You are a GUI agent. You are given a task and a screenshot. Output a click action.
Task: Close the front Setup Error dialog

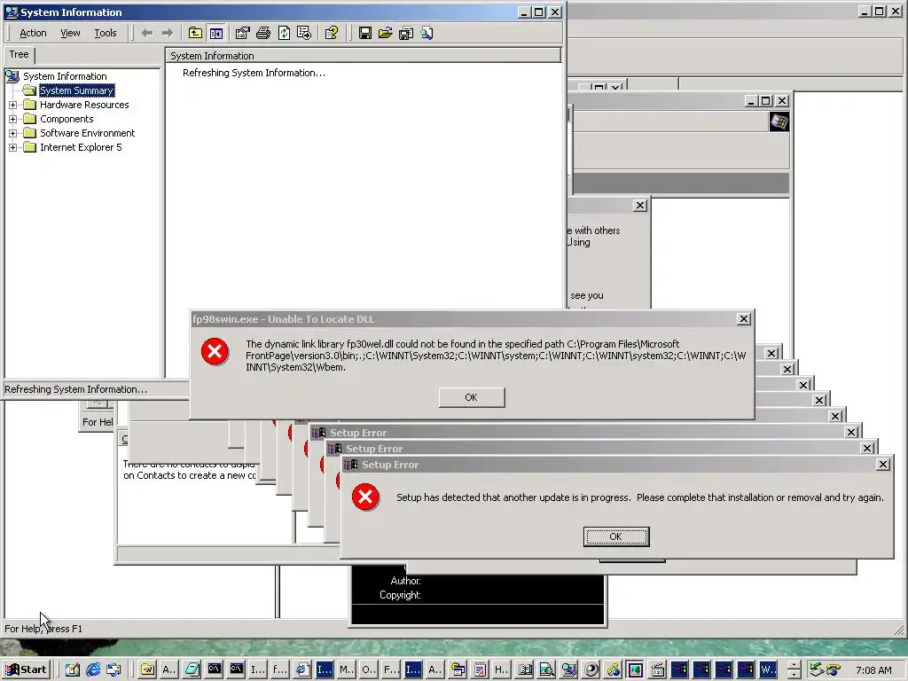pos(882,465)
